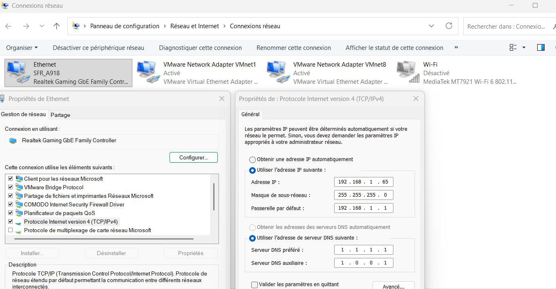Viewport: 556px width, 289px height.
Task: Select VMware Network Adapter VMnet1
Action: pyautogui.click(x=198, y=73)
